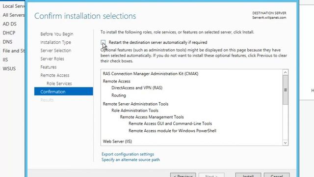
Task: Open AD DS in Server Manager sidebar
Action: coord(10,24)
